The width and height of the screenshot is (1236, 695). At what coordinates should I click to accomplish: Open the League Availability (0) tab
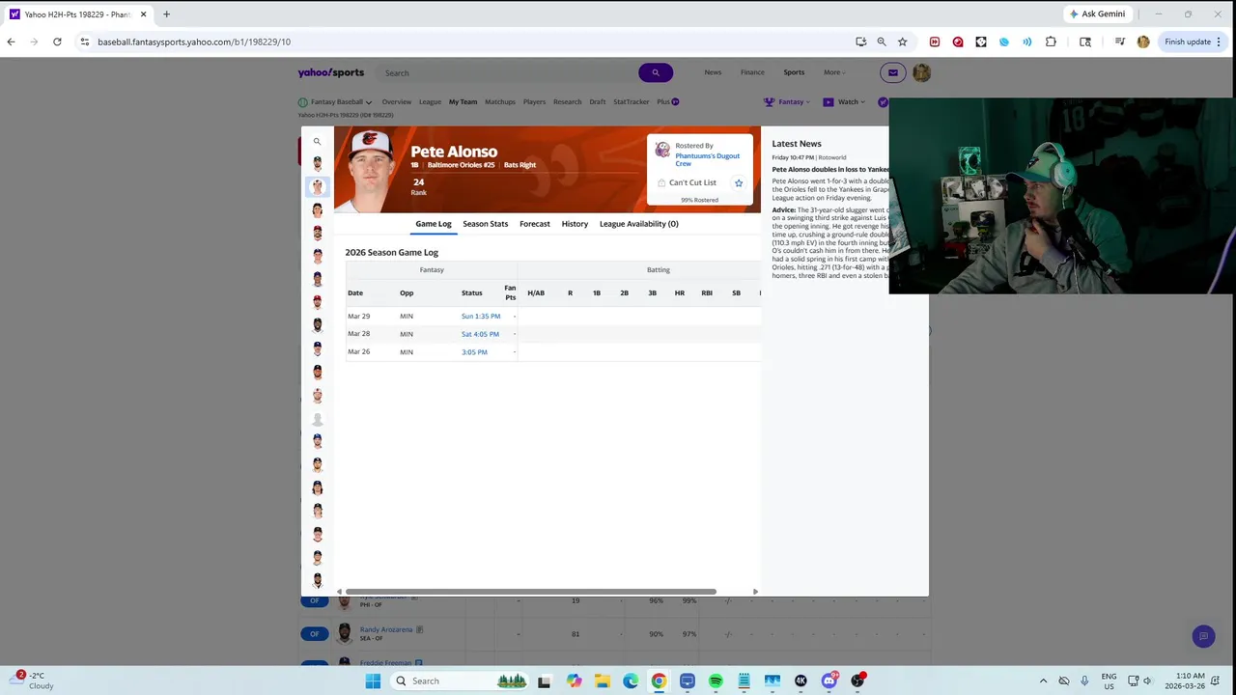tap(639, 224)
